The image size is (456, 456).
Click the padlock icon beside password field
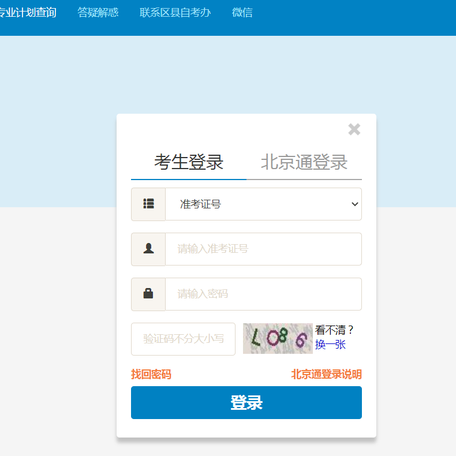[148, 293]
